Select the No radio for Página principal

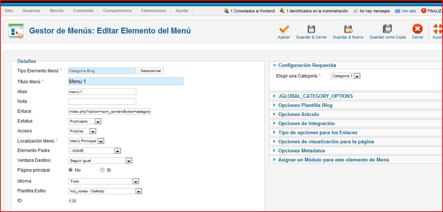[71, 170]
